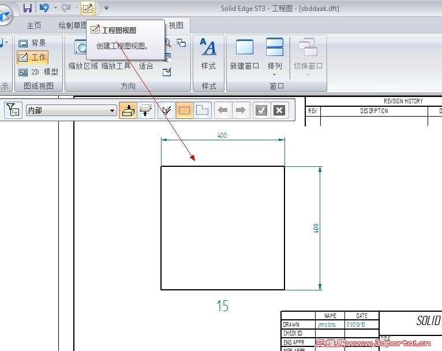This screenshot has height=351, width=442.
Task: Click the sheet-with-pencil icon in 方向 group
Action: point(167,72)
